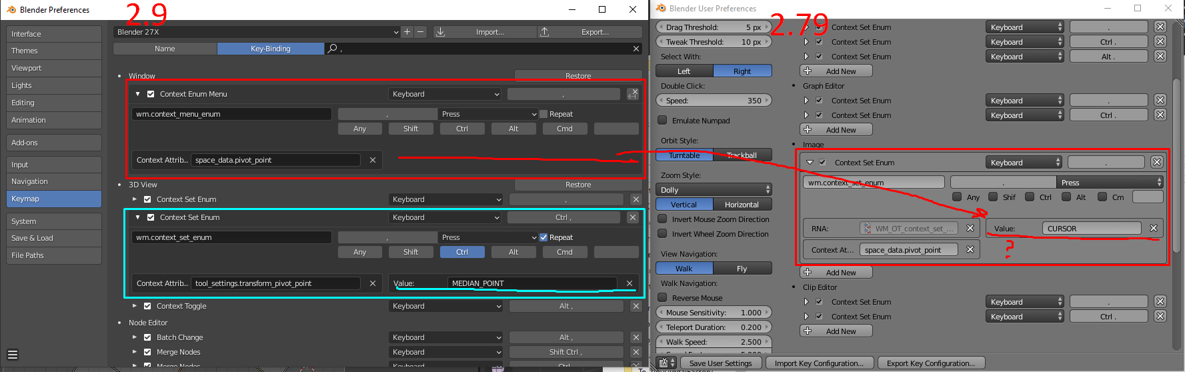Click the Import download icon button in 2.9
The height and width of the screenshot is (372, 1185).
point(440,32)
